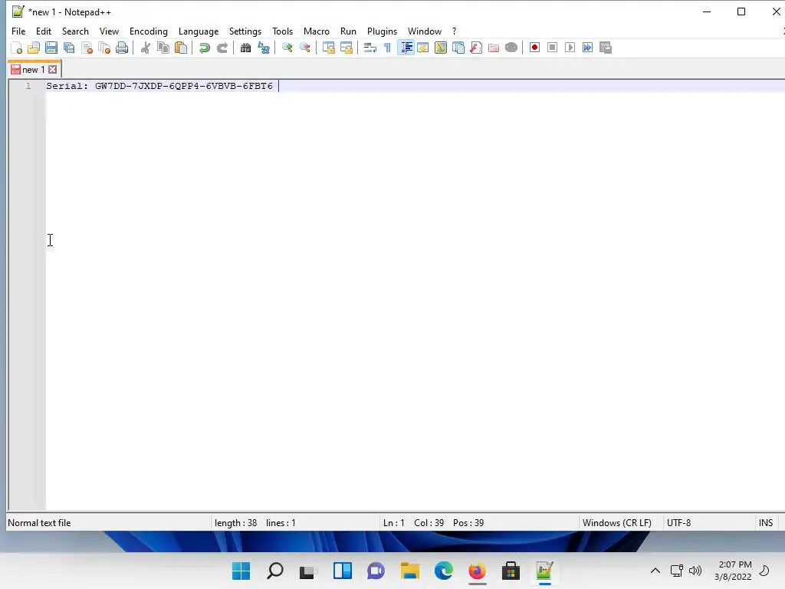Open the Plugins menu
The width and height of the screenshot is (785, 589).
(x=382, y=31)
